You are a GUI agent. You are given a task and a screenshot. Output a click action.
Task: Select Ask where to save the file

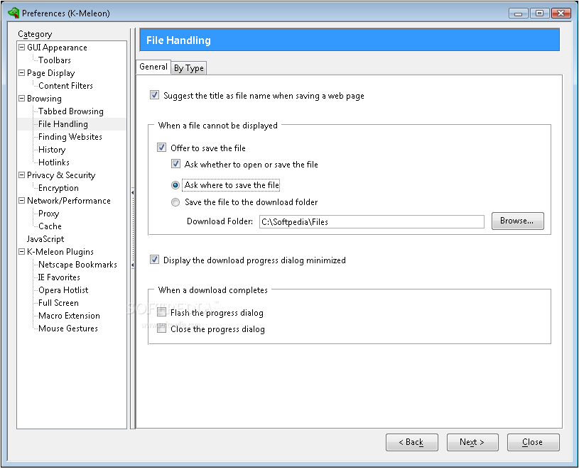tap(175, 185)
